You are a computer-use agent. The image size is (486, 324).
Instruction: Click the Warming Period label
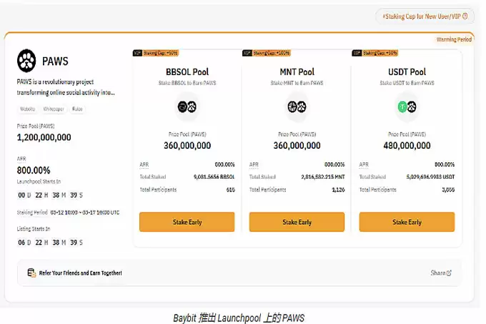tap(454, 39)
